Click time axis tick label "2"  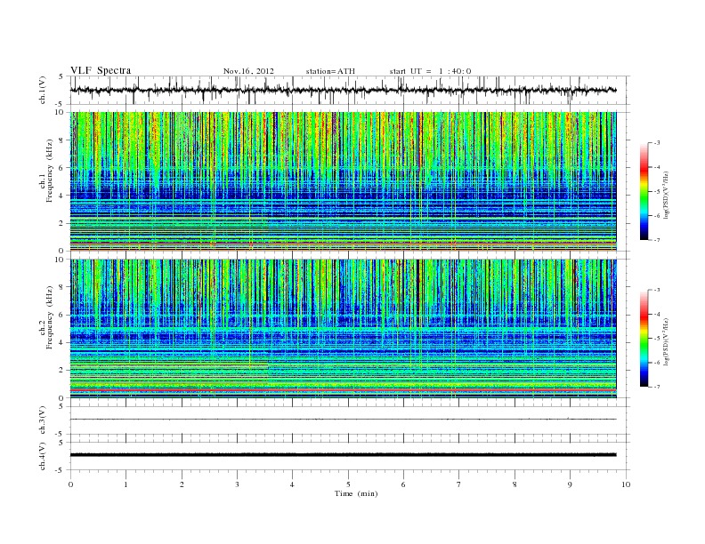click(x=182, y=484)
